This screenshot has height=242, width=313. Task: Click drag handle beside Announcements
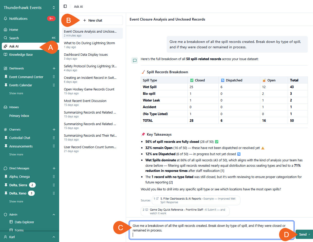point(54,146)
